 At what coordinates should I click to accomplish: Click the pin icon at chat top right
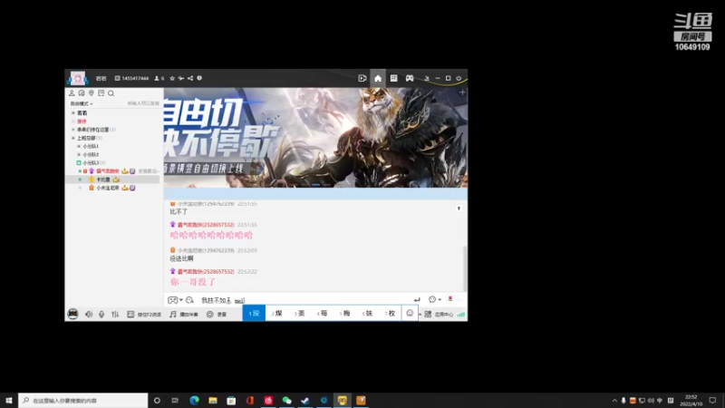click(459, 209)
